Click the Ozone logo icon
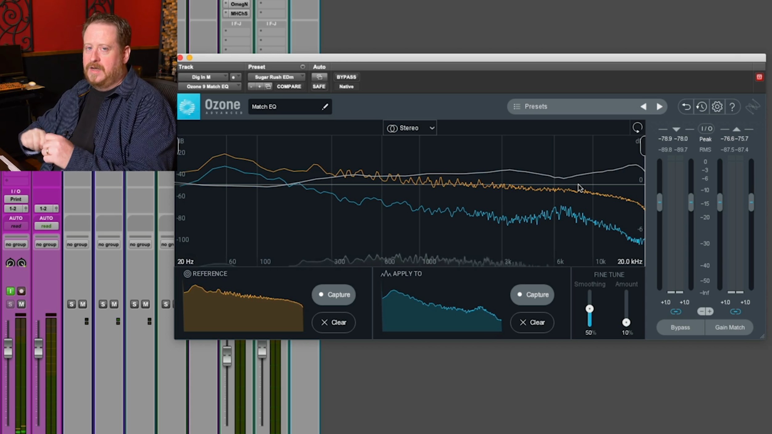 coord(188,107)
